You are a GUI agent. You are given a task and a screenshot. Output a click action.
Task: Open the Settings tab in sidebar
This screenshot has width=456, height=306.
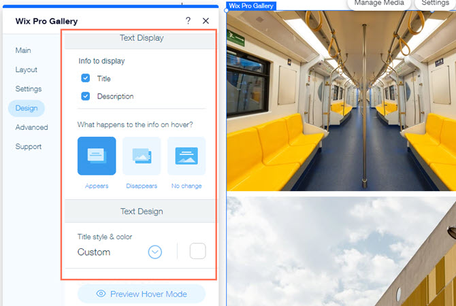(x=29, y=89)
